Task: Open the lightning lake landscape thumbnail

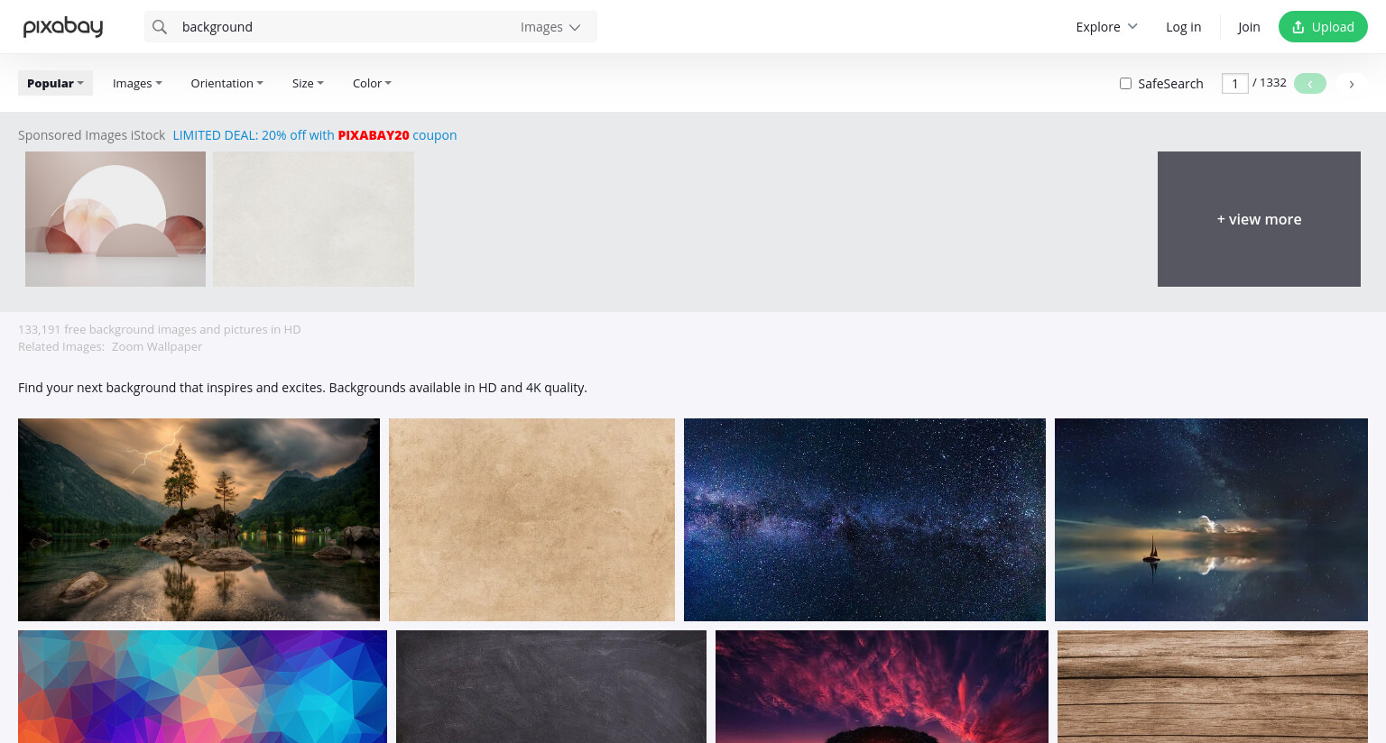Action: [x=199, y=519]
